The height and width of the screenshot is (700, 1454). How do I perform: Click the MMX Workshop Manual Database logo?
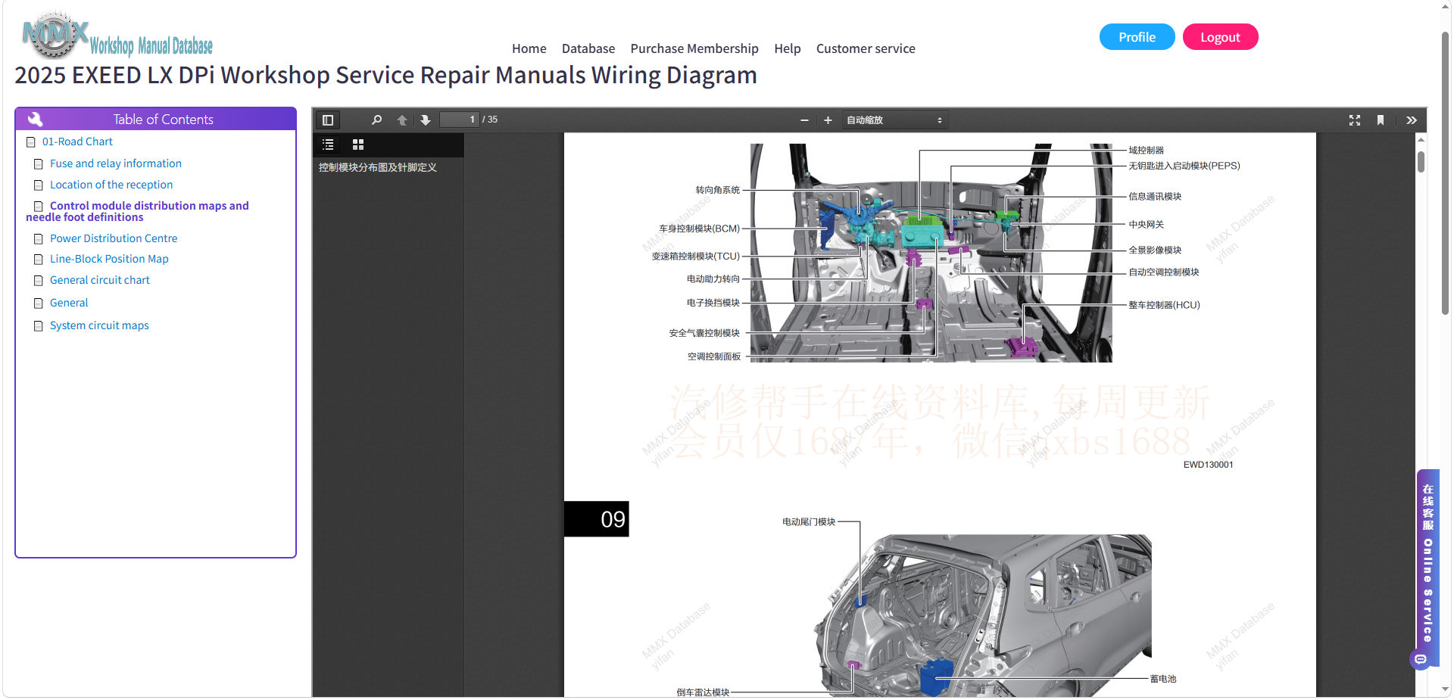tap(117, 35)
